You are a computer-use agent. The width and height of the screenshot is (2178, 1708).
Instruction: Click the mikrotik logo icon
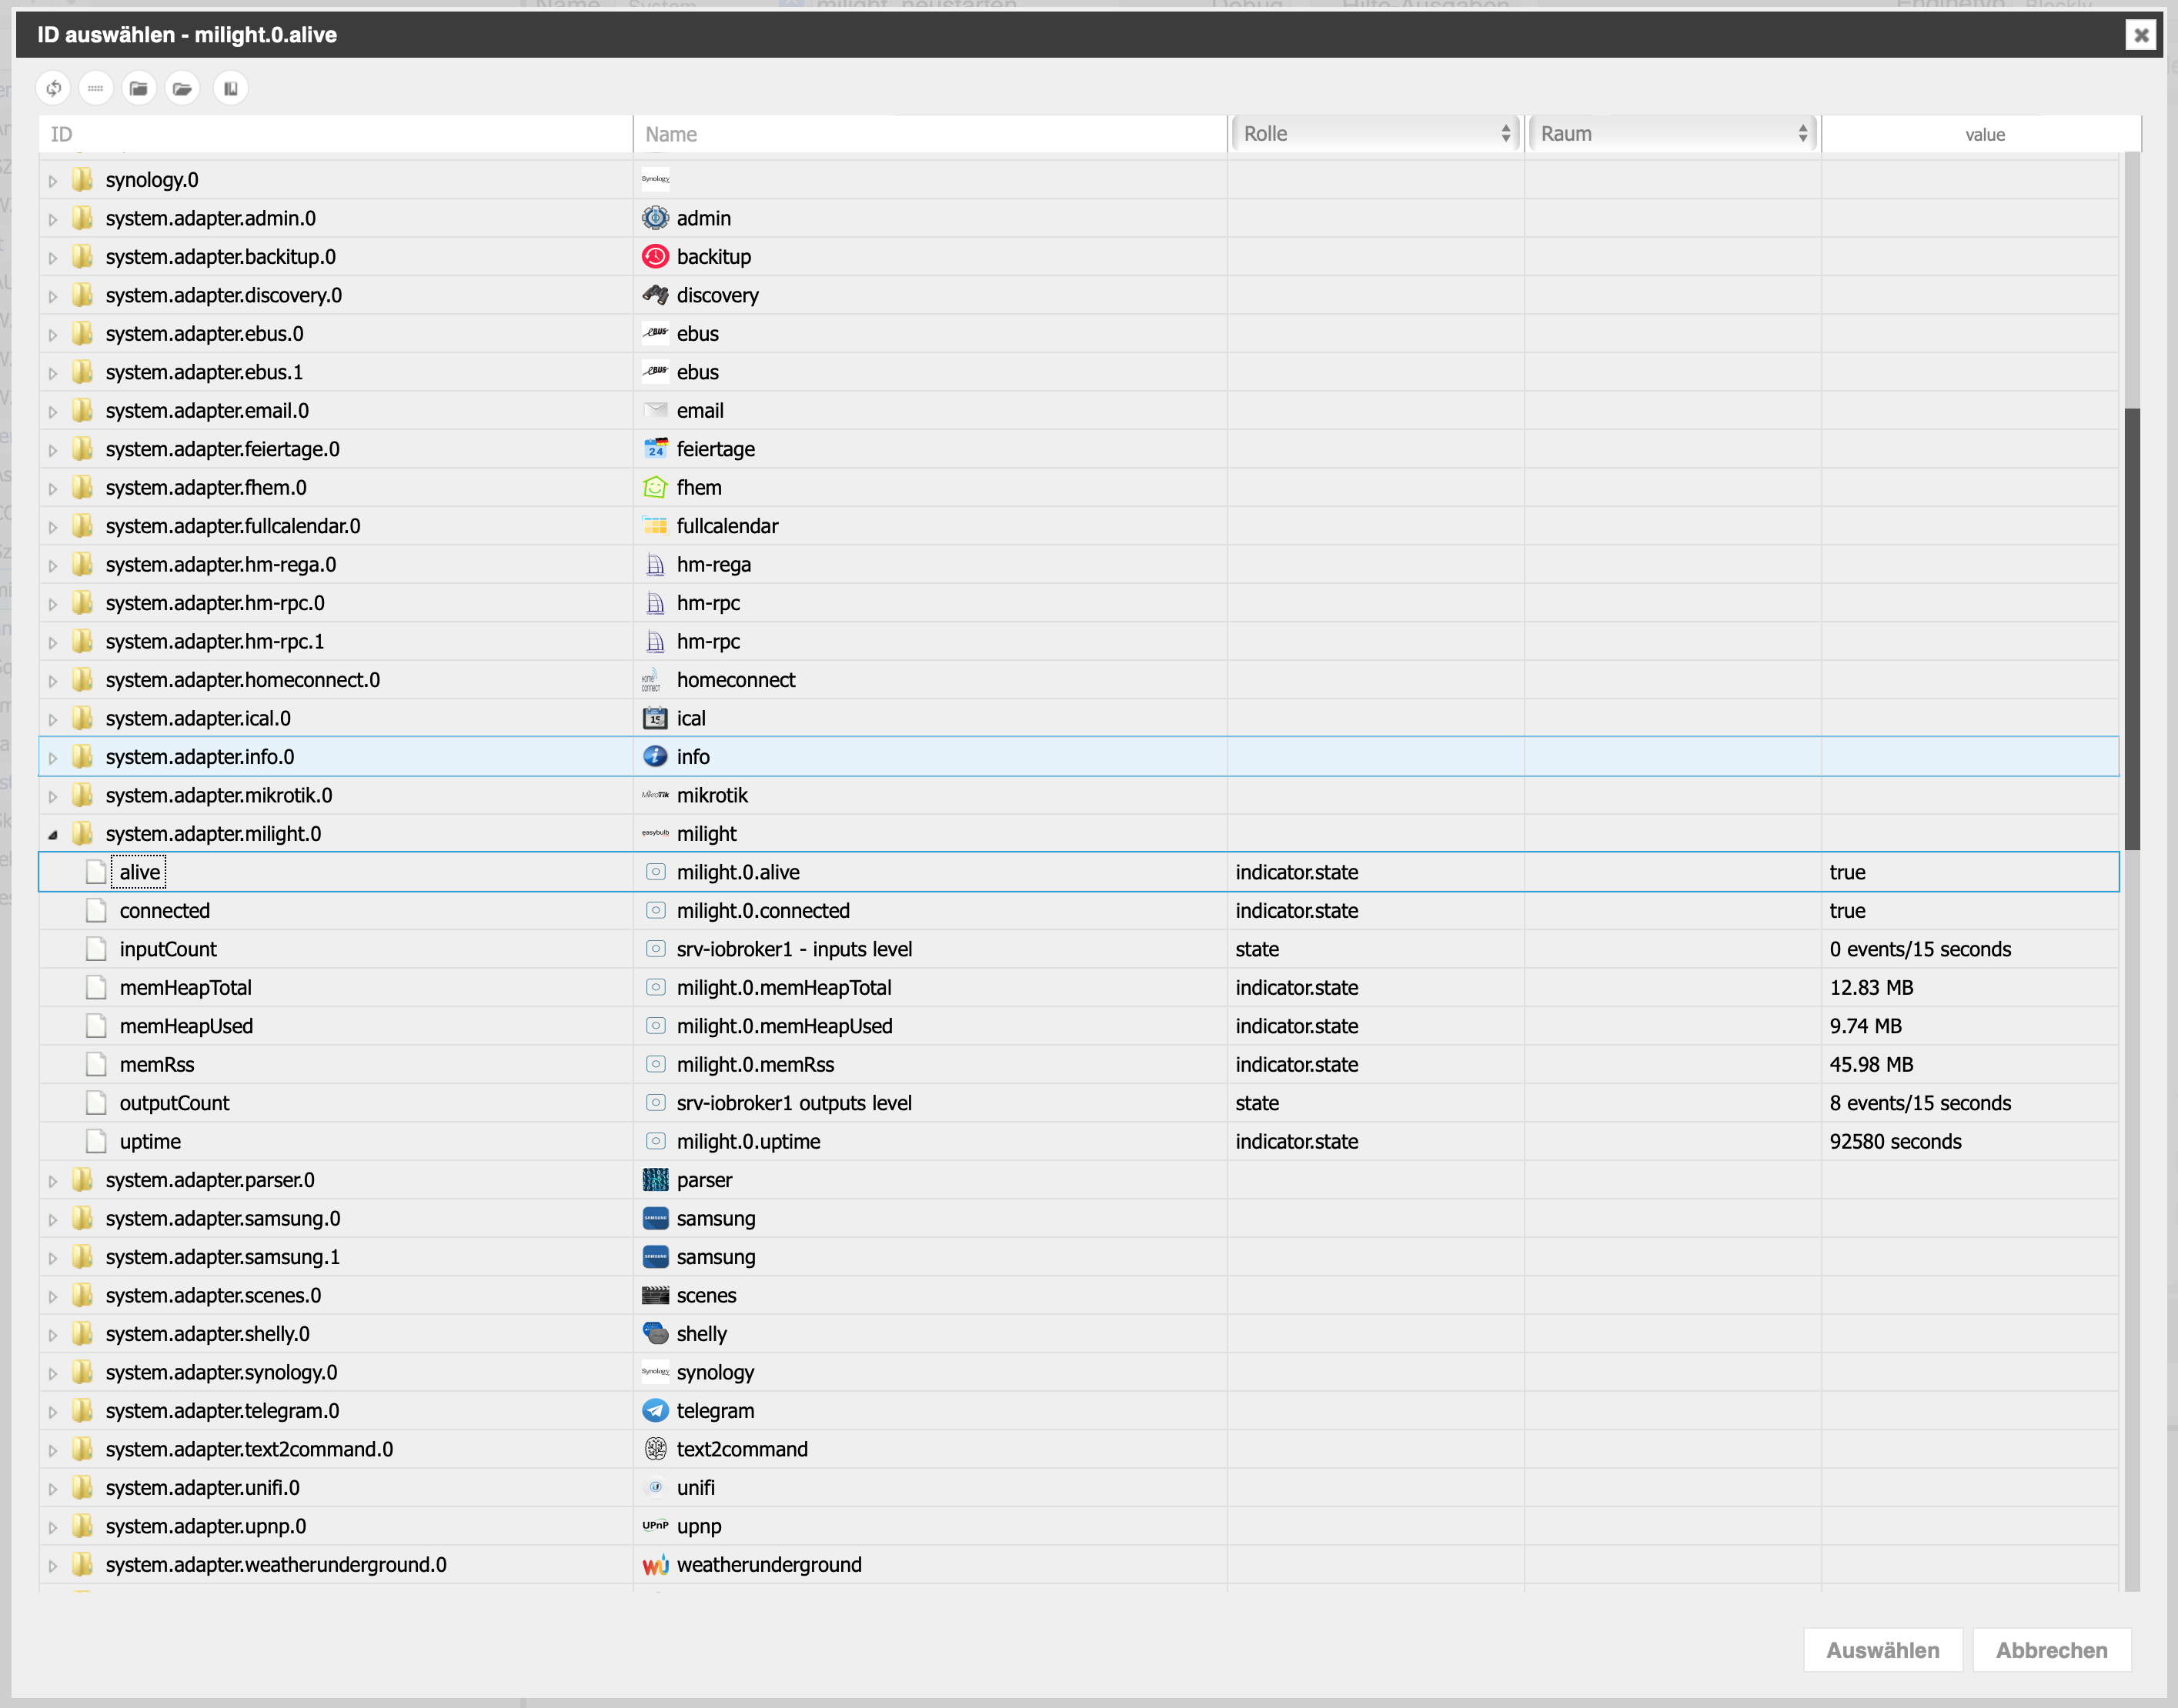(x=655, y=795)
